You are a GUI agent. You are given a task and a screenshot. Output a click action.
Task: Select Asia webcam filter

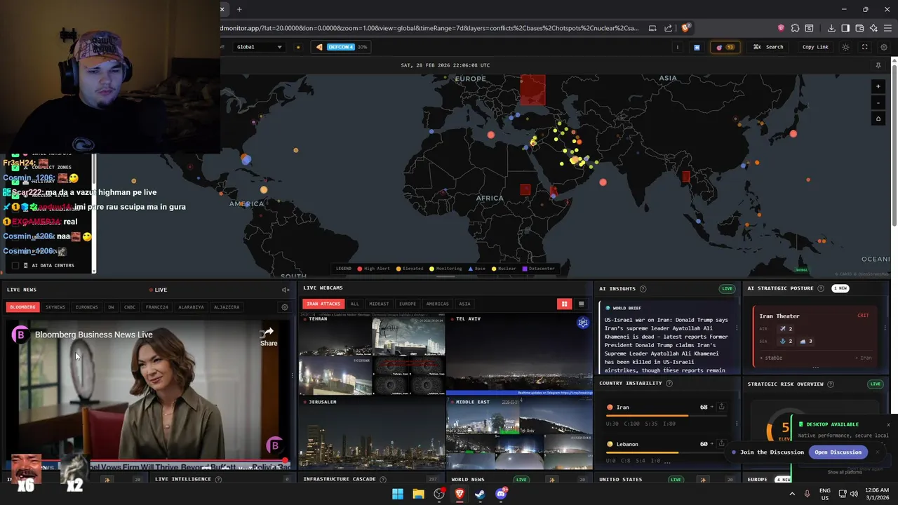[464, 304]
